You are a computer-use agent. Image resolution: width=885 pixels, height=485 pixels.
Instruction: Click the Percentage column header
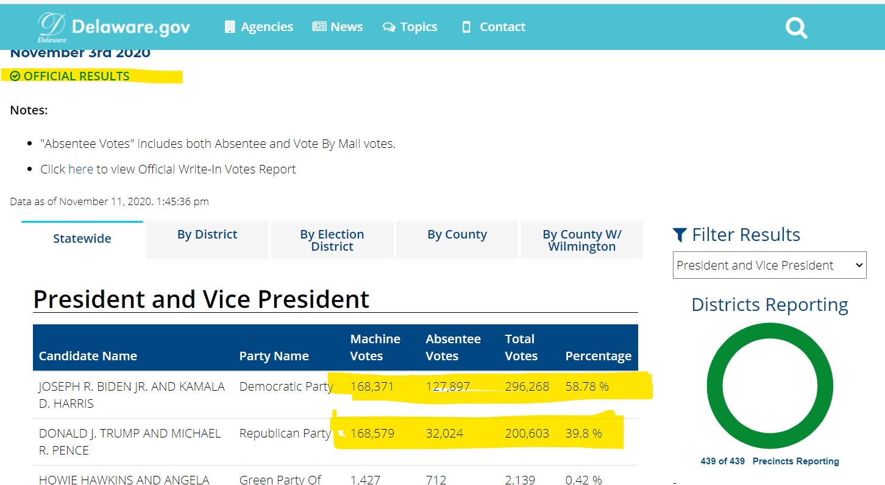(598, 356)
